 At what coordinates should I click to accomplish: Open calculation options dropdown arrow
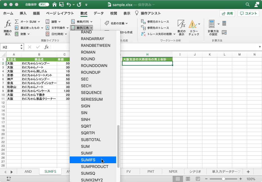(x=218, y=24)
